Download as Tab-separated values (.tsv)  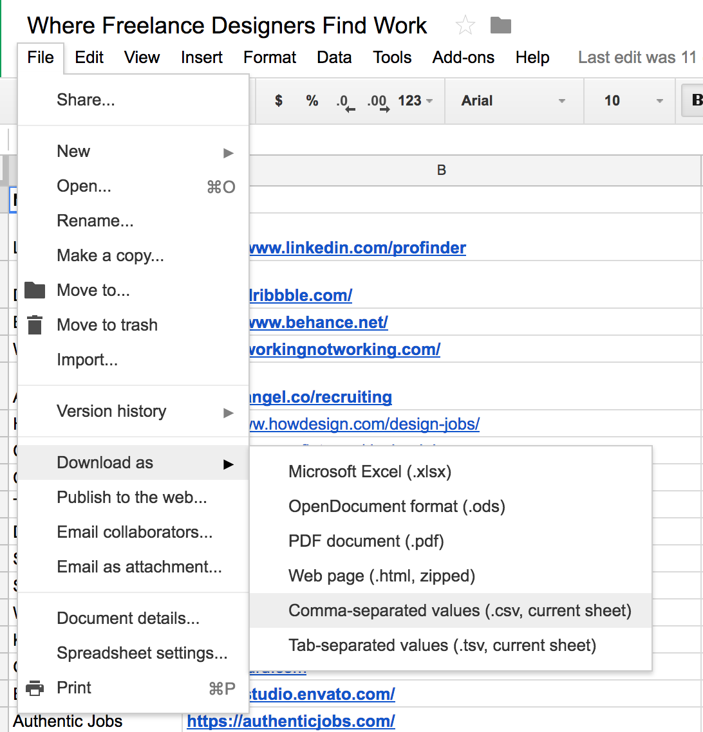(x=451, y=645)
